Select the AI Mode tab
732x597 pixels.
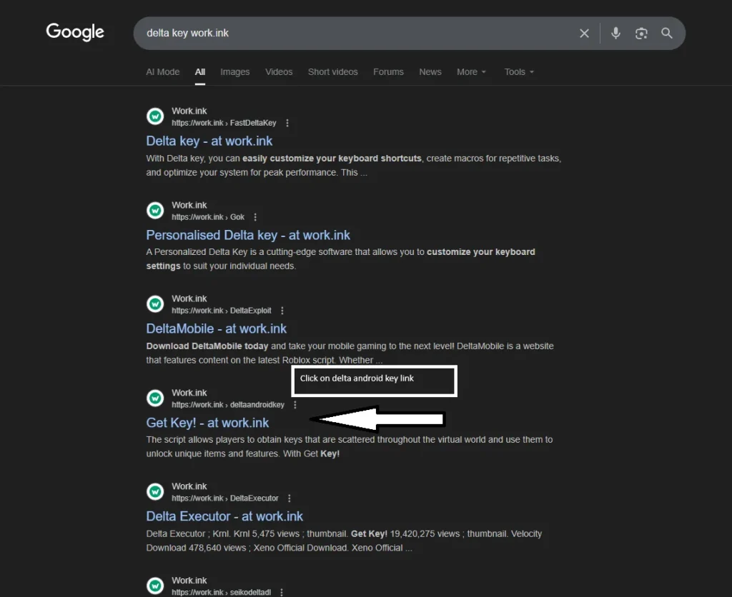(x=163, y=72)
